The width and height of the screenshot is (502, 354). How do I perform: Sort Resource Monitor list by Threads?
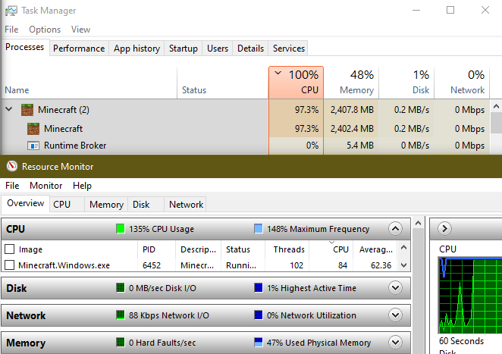coord(287,249)
